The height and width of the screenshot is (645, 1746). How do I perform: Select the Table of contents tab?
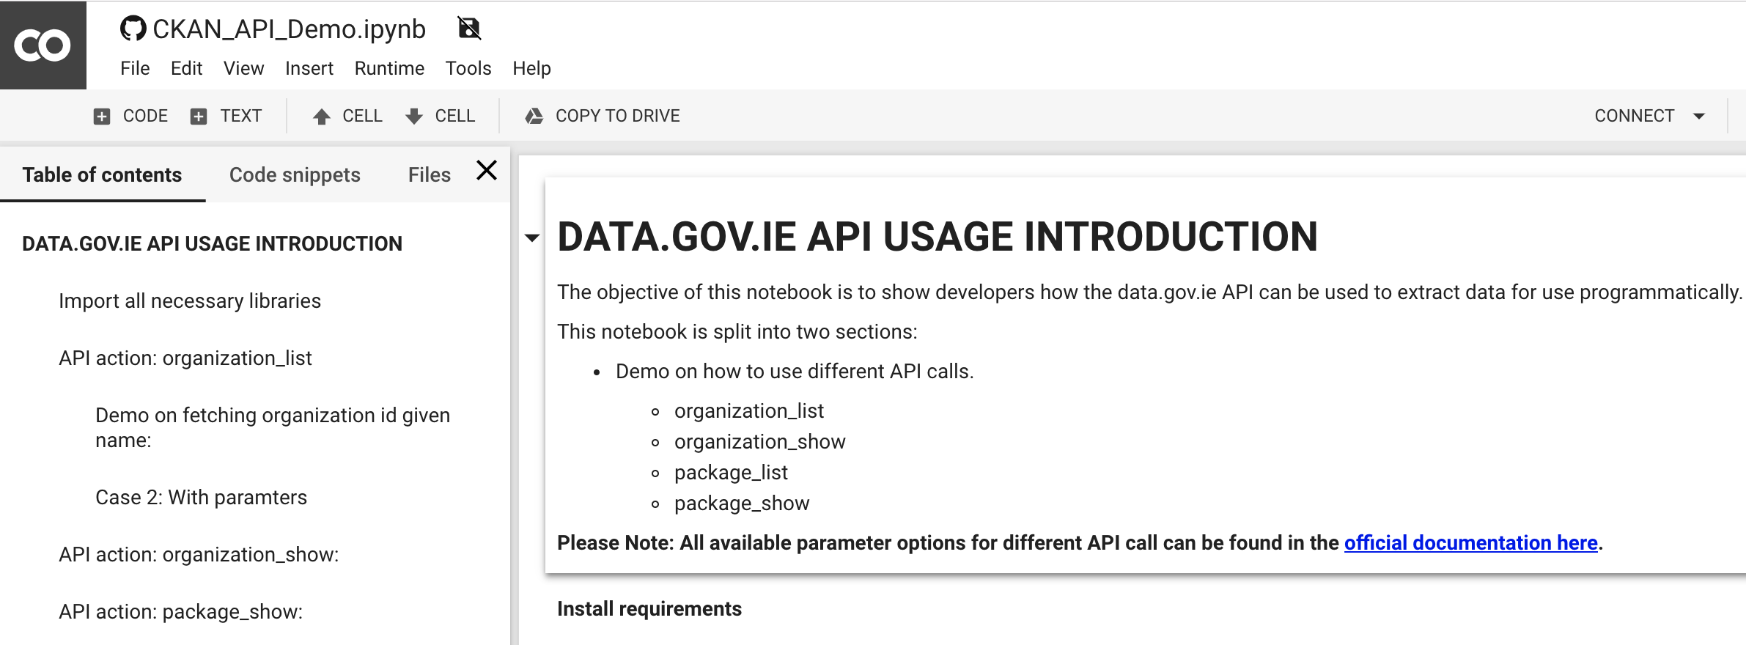102,174
